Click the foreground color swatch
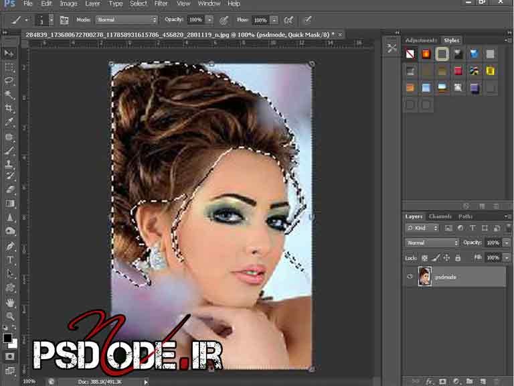514x386 pixels. 7,338
